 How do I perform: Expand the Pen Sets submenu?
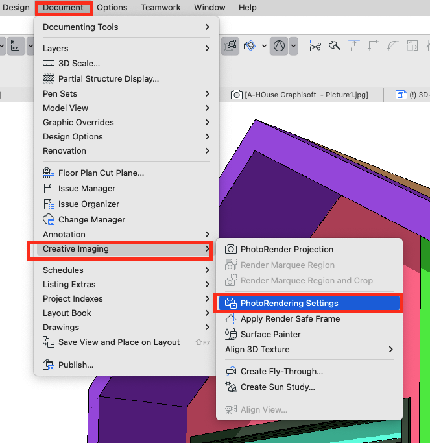click(126, 94)
